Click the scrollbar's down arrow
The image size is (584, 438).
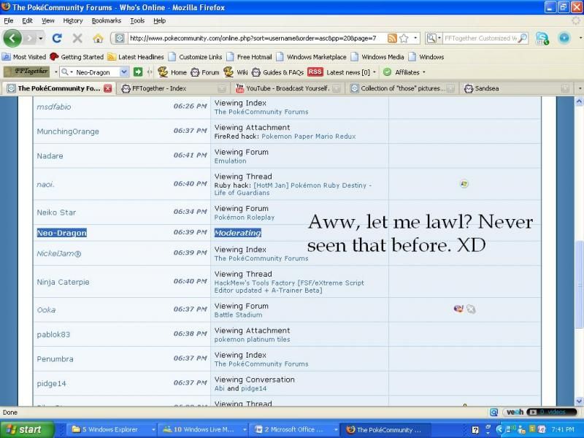point(579,401)
